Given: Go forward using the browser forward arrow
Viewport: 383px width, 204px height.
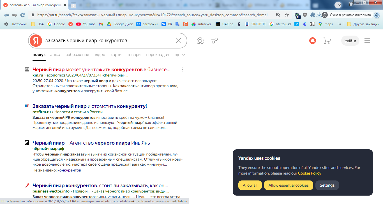Looking at the screenshot, I should tap(15, 15).
